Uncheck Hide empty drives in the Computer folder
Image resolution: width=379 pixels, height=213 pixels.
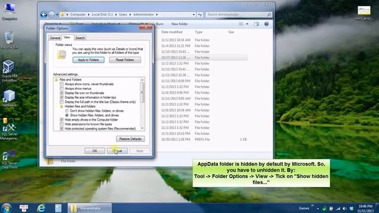(x=62, y=120)
